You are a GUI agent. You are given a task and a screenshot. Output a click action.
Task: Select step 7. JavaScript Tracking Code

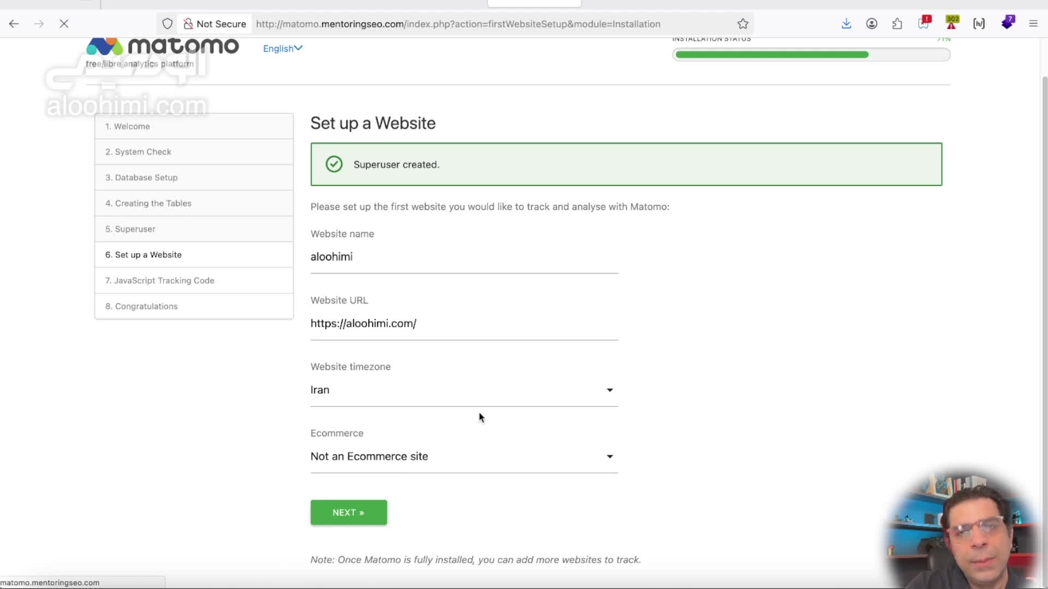click(194, 280)
